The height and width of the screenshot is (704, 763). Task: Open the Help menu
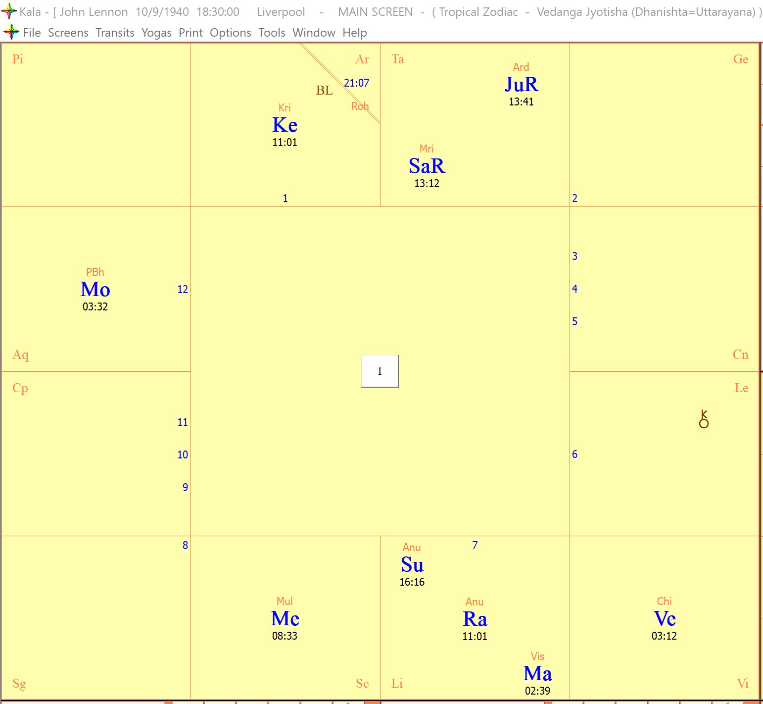click(354, 33)
